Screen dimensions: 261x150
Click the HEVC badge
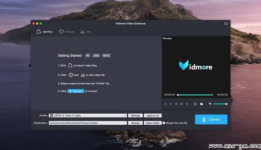(x=106, y=56)
